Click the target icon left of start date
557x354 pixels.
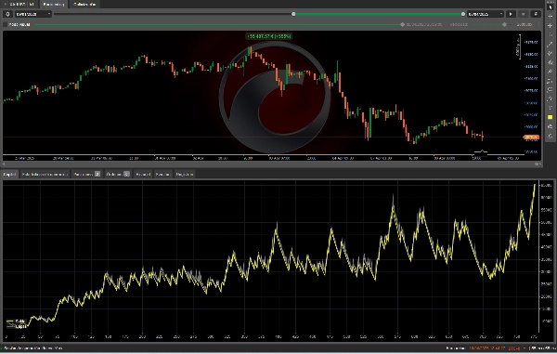point(7,14)
